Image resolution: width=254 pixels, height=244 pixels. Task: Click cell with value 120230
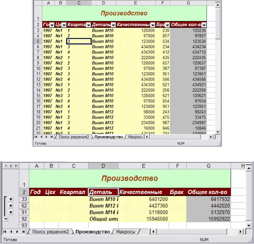(x=188, y=31)
